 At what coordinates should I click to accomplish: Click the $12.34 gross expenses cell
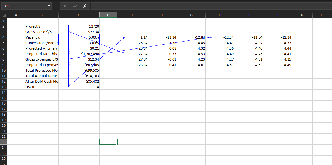click(79, 59)
